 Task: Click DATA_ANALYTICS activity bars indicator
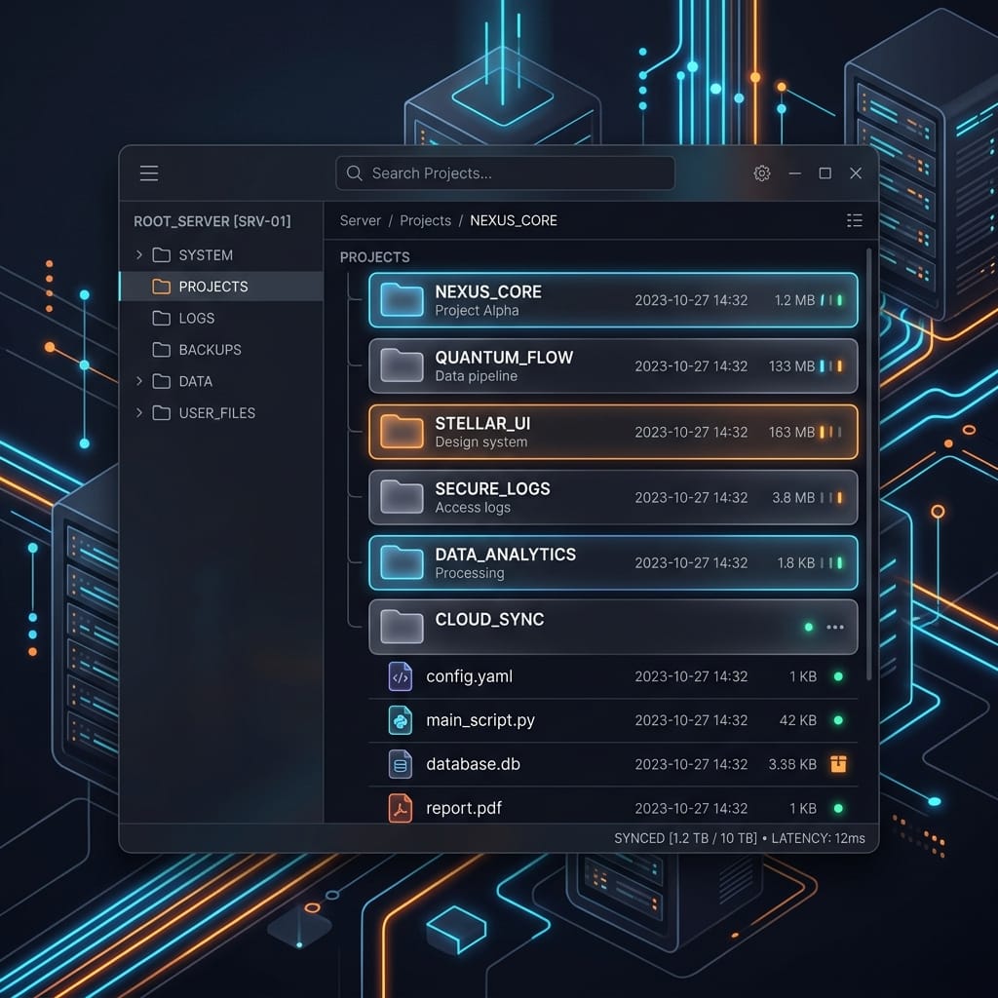coord(831,562)
